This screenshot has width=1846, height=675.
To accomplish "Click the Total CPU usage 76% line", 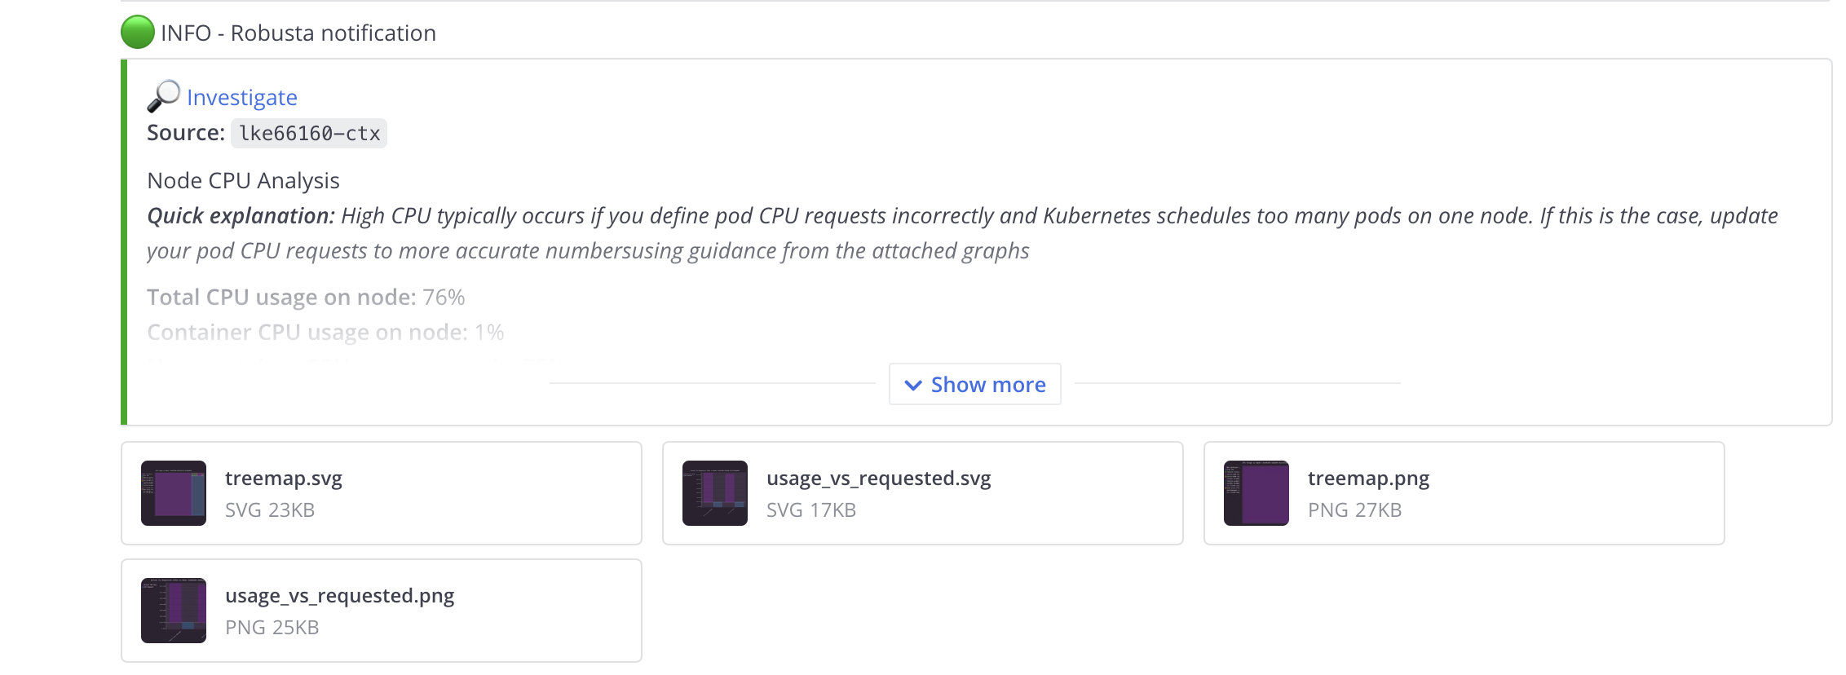I will pos(306,297).
